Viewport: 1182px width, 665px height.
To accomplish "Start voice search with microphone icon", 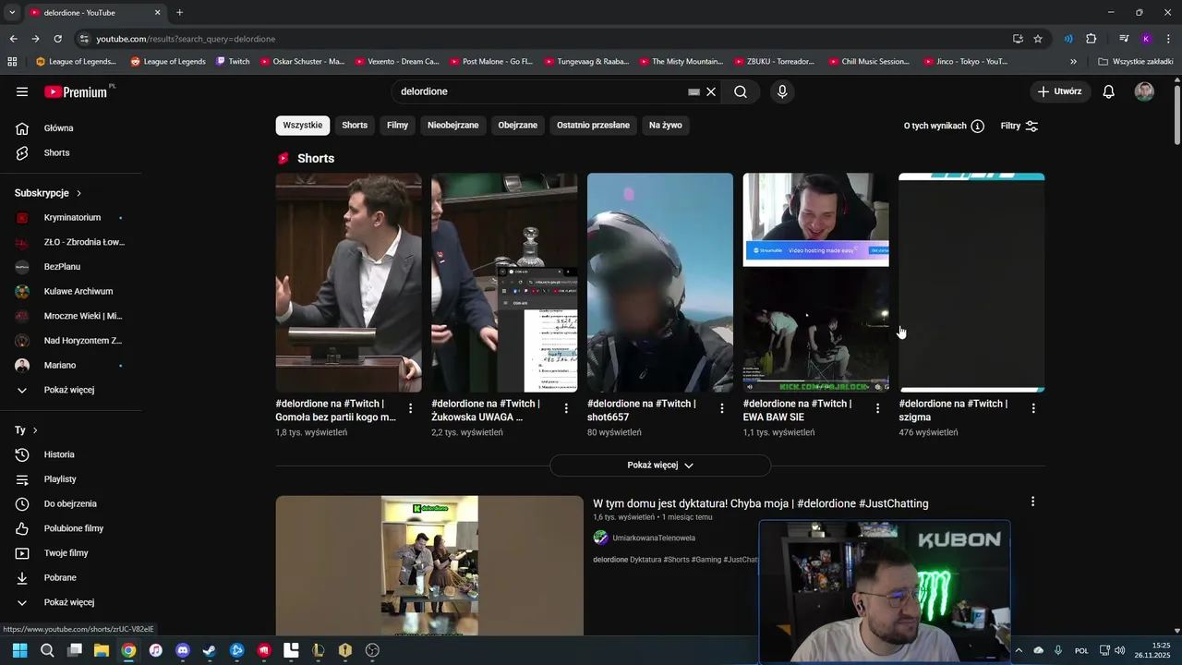I will (x=782, y=91).
